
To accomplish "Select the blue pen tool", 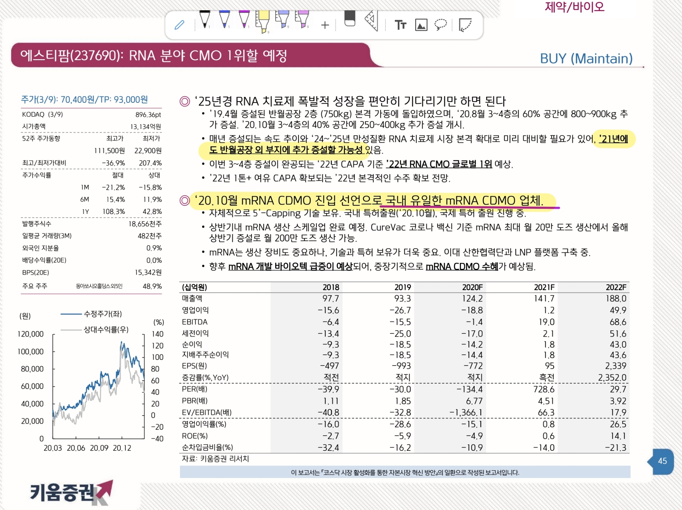I will [x=224, y=19].
